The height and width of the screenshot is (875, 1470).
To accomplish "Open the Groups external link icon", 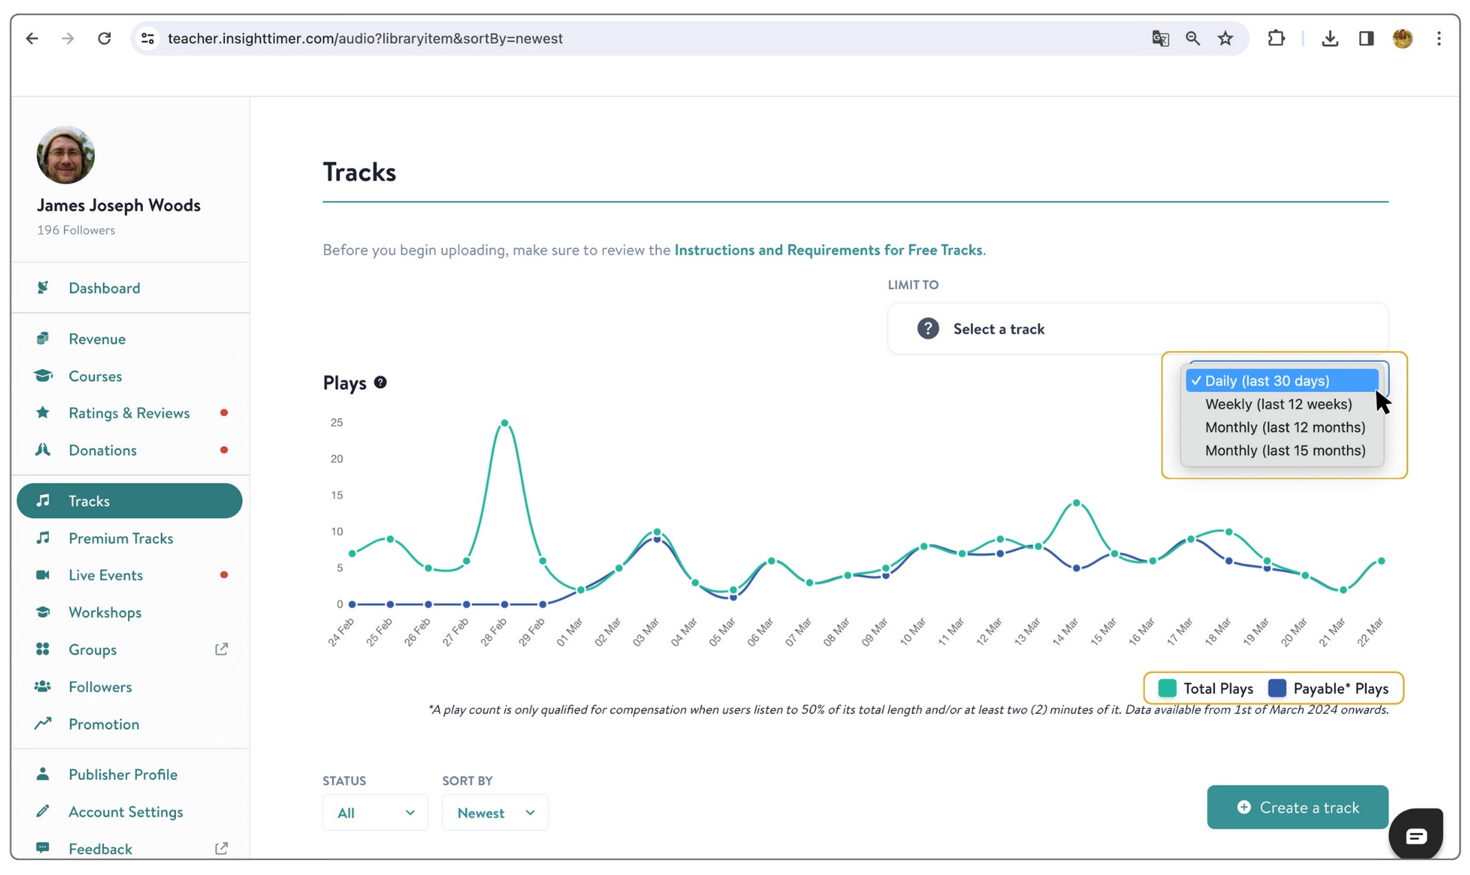I will [221, 649].
